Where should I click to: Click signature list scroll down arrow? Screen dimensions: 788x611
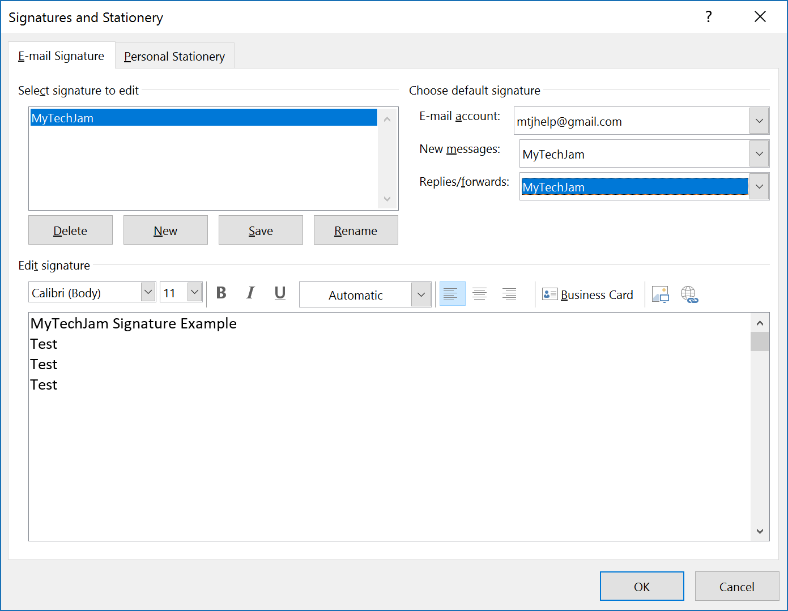tap(387, 199)
